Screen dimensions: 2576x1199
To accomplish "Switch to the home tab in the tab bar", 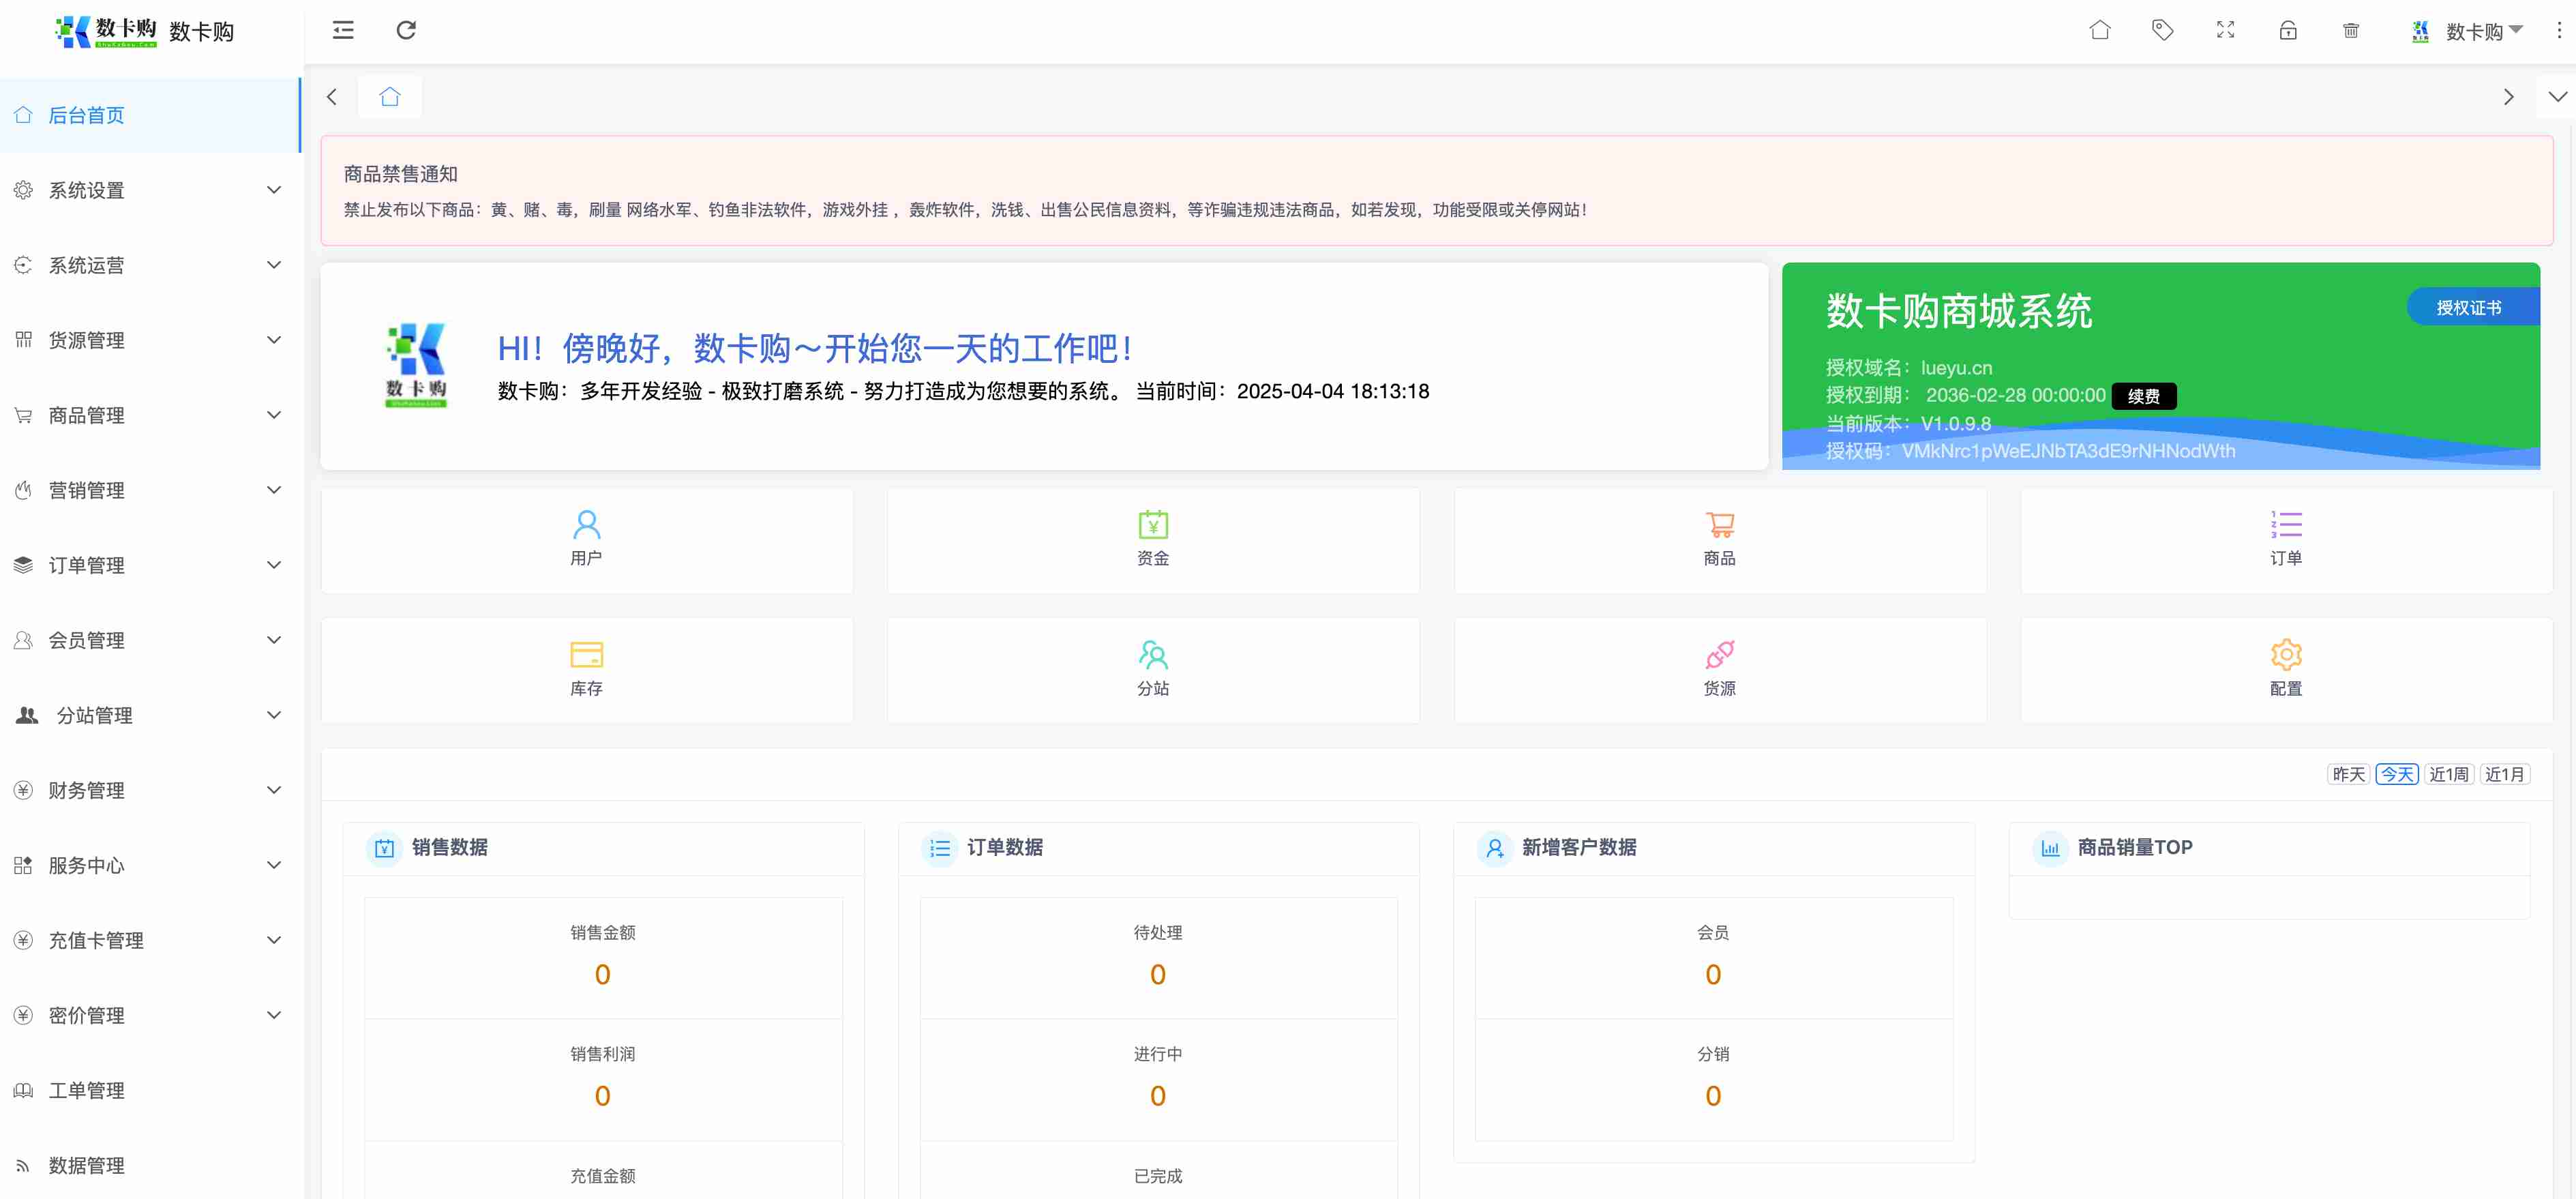I will (x=390, y=97).
